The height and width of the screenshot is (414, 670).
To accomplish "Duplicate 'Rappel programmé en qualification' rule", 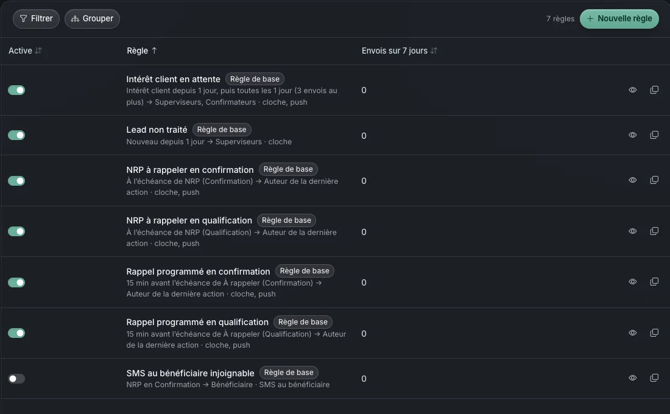I will tap(654, 333).
